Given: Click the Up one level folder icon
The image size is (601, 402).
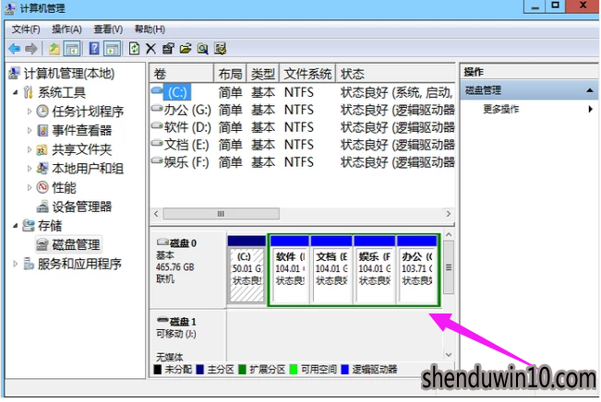Looking at the screenshot, I should point(54,49).
